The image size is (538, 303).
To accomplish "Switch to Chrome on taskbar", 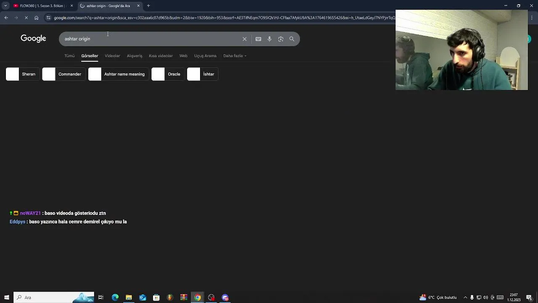I will pos(198,298).
